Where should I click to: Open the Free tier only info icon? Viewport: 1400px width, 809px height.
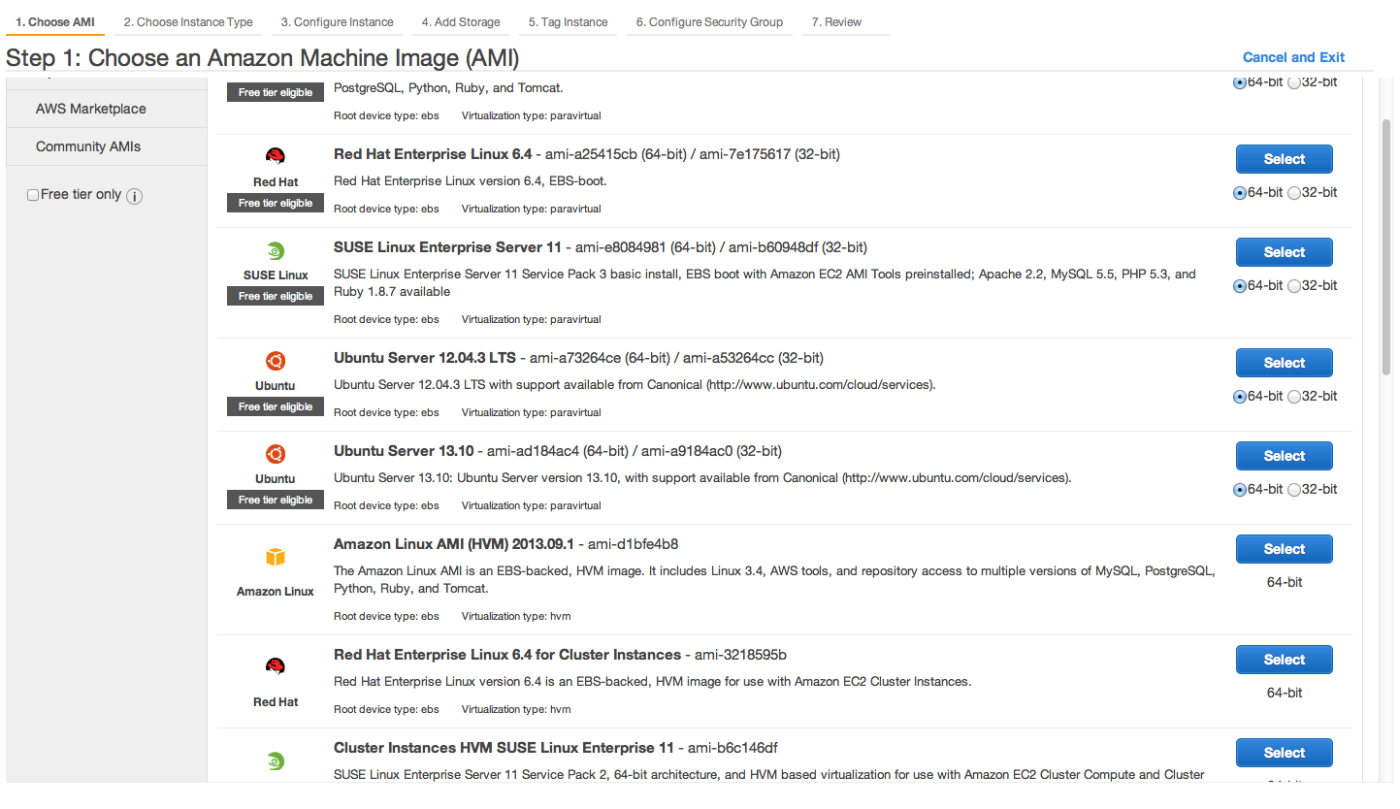click(135, 196)
